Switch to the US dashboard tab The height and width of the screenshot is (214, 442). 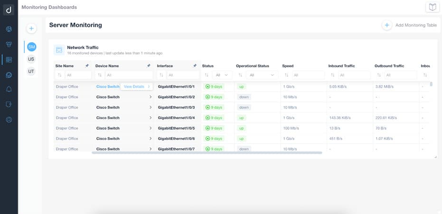click(x=31, y=59)
